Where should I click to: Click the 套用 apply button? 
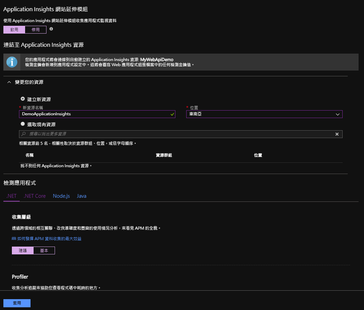pyautogui.click(x=17, y=303)
